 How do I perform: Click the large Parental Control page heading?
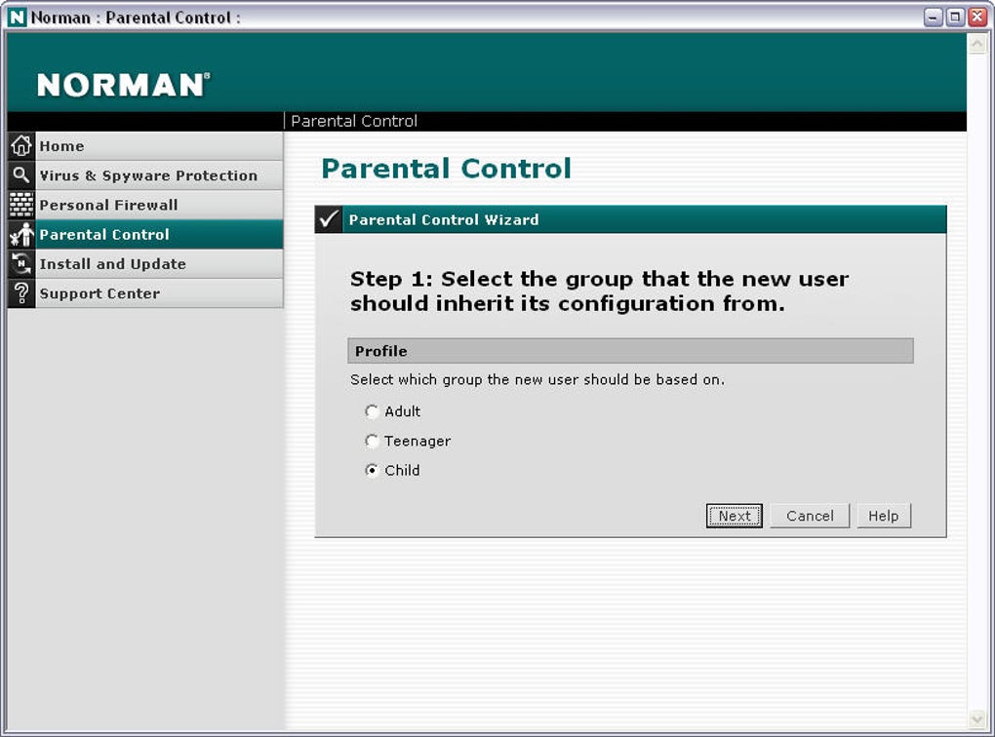[x=446, y=169]
